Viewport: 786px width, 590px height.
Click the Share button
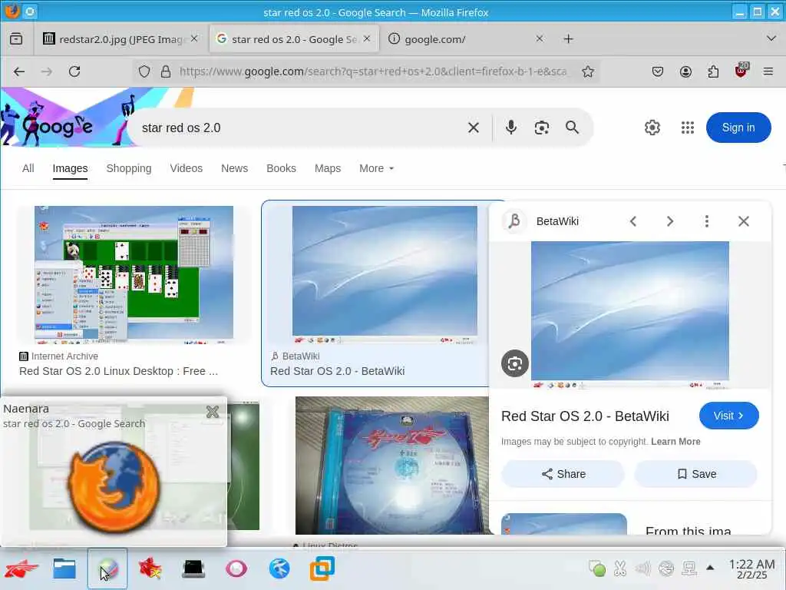pos(563,474)
